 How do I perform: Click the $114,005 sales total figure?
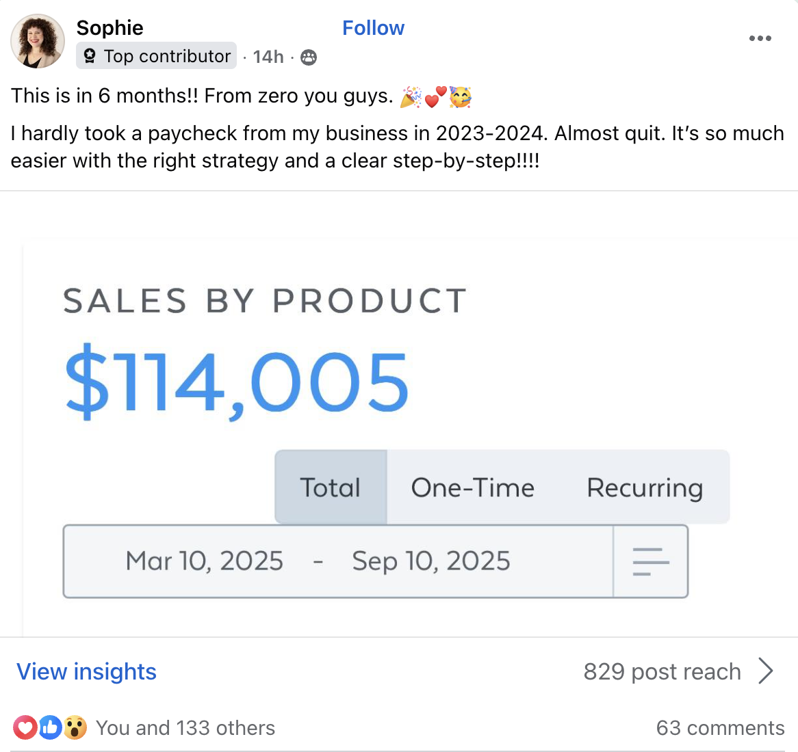click(x=237, y=381)
